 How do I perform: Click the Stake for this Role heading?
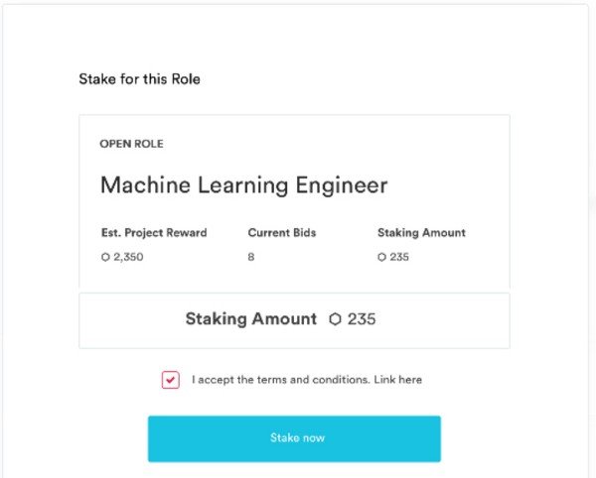point(139,79)
